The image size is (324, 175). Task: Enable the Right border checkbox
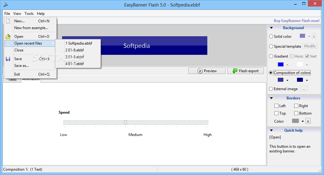(296, 106)
